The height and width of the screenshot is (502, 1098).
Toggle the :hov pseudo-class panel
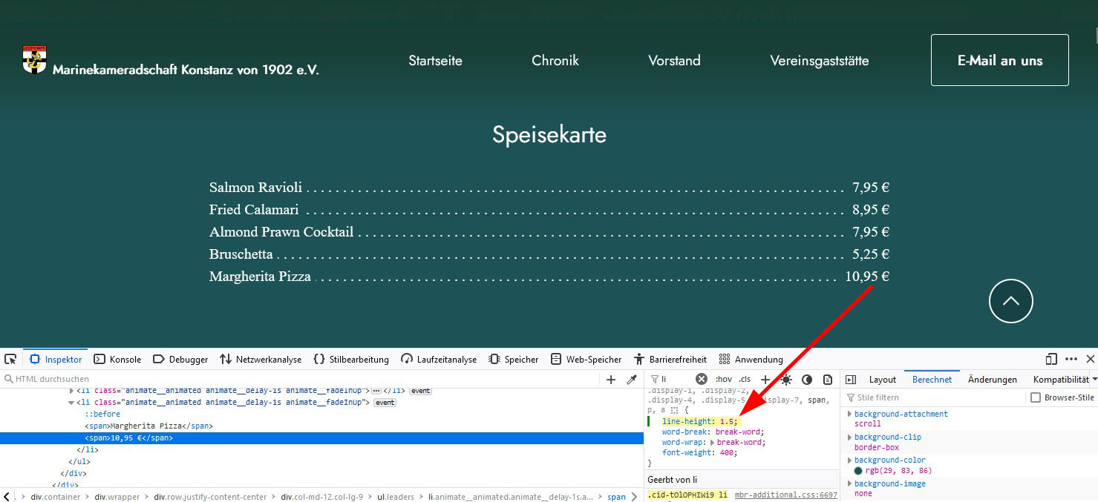[723, 380]
